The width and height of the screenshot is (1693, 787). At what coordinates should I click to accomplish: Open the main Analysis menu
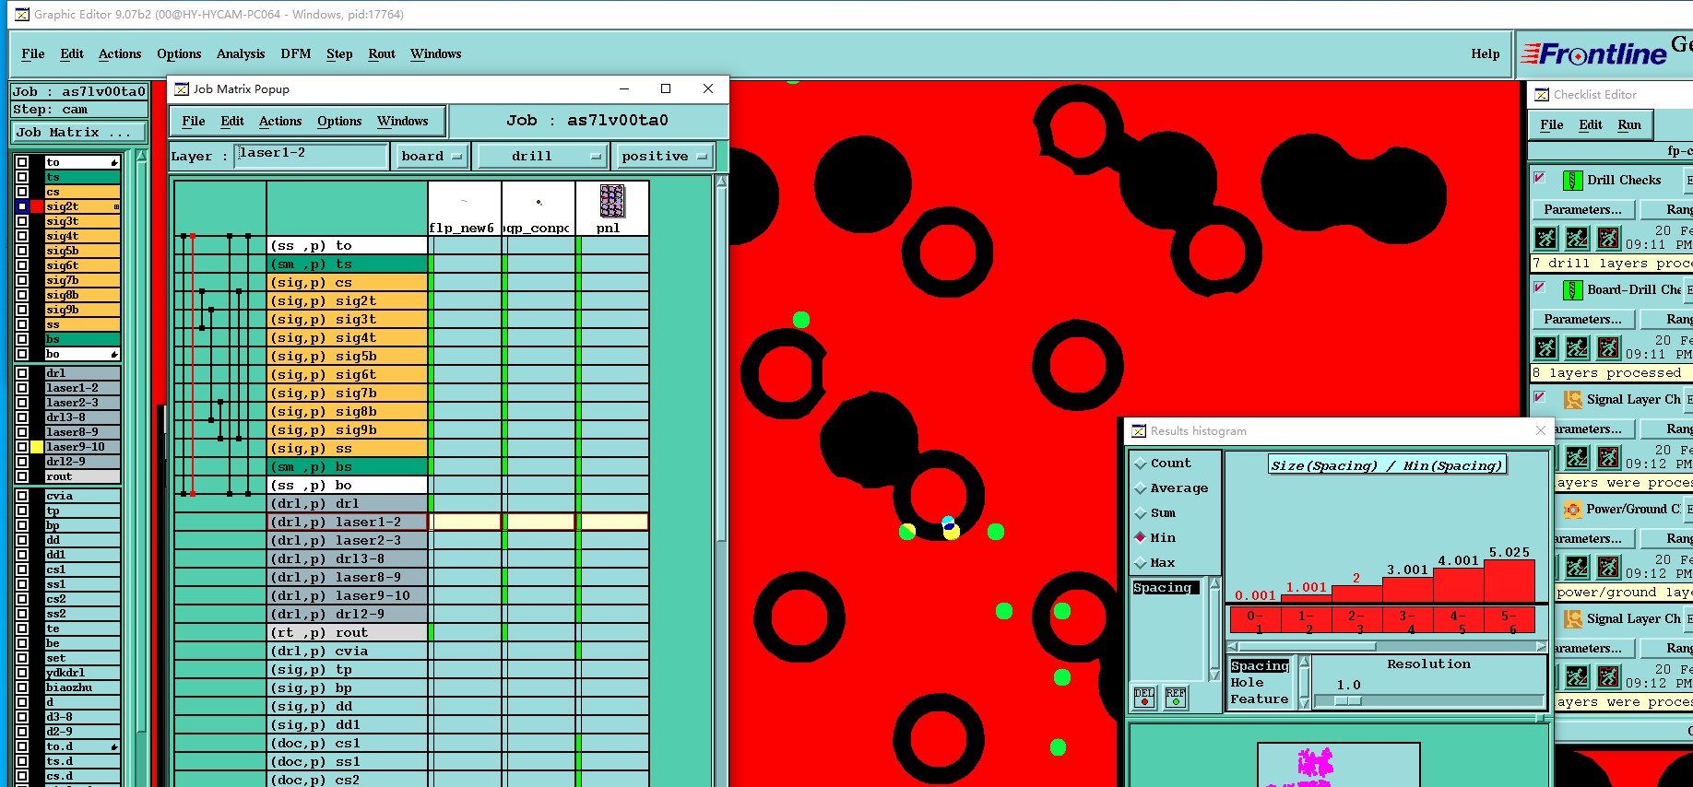coord(241,54)
